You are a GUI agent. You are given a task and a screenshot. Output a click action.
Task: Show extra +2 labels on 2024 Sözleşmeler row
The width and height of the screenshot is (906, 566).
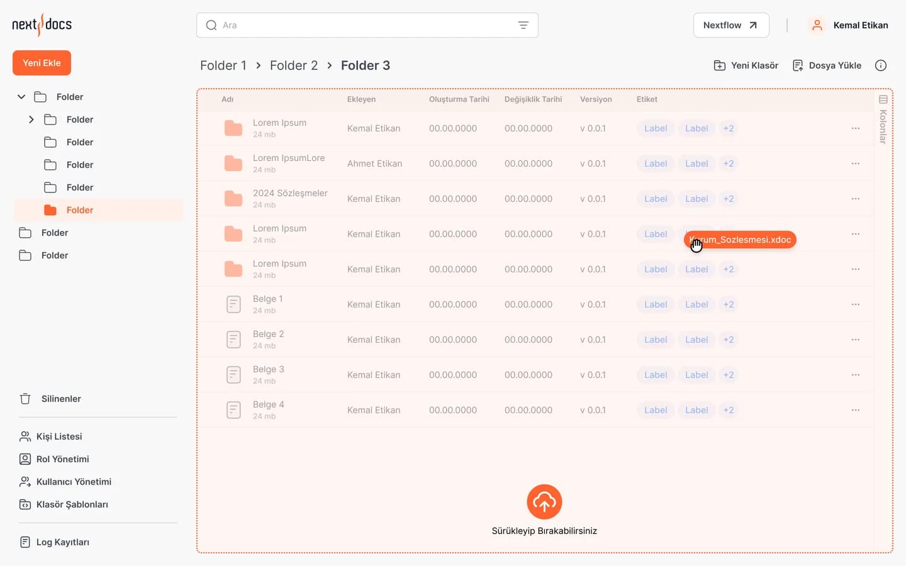[729, 199]
